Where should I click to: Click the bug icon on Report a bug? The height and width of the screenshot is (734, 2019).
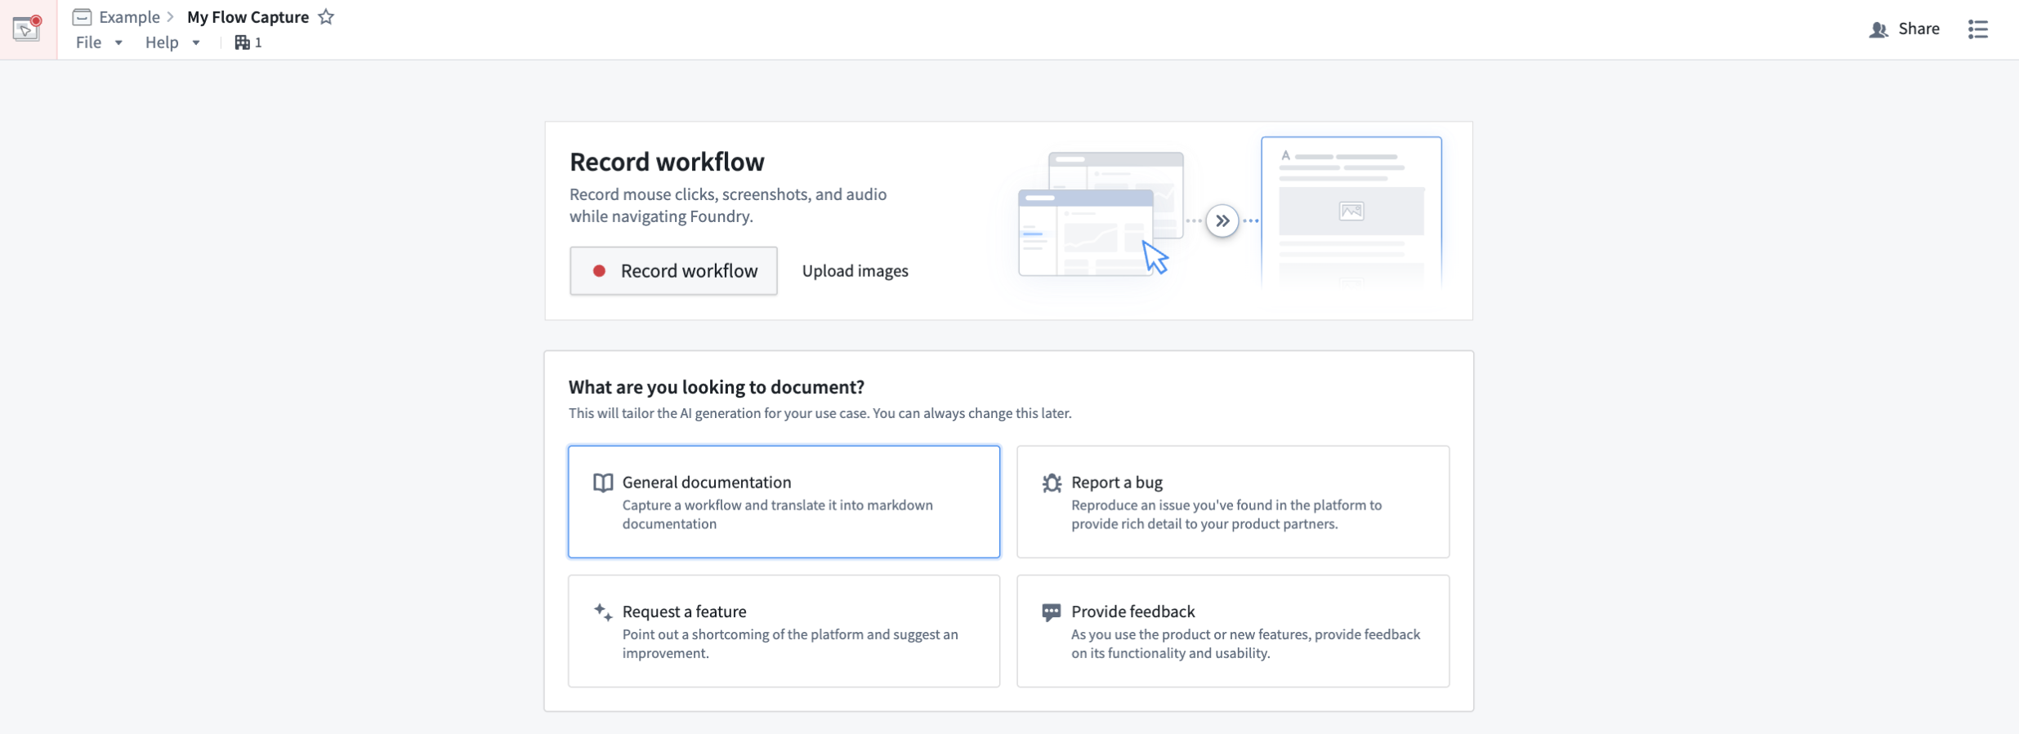coord(1052,483)
